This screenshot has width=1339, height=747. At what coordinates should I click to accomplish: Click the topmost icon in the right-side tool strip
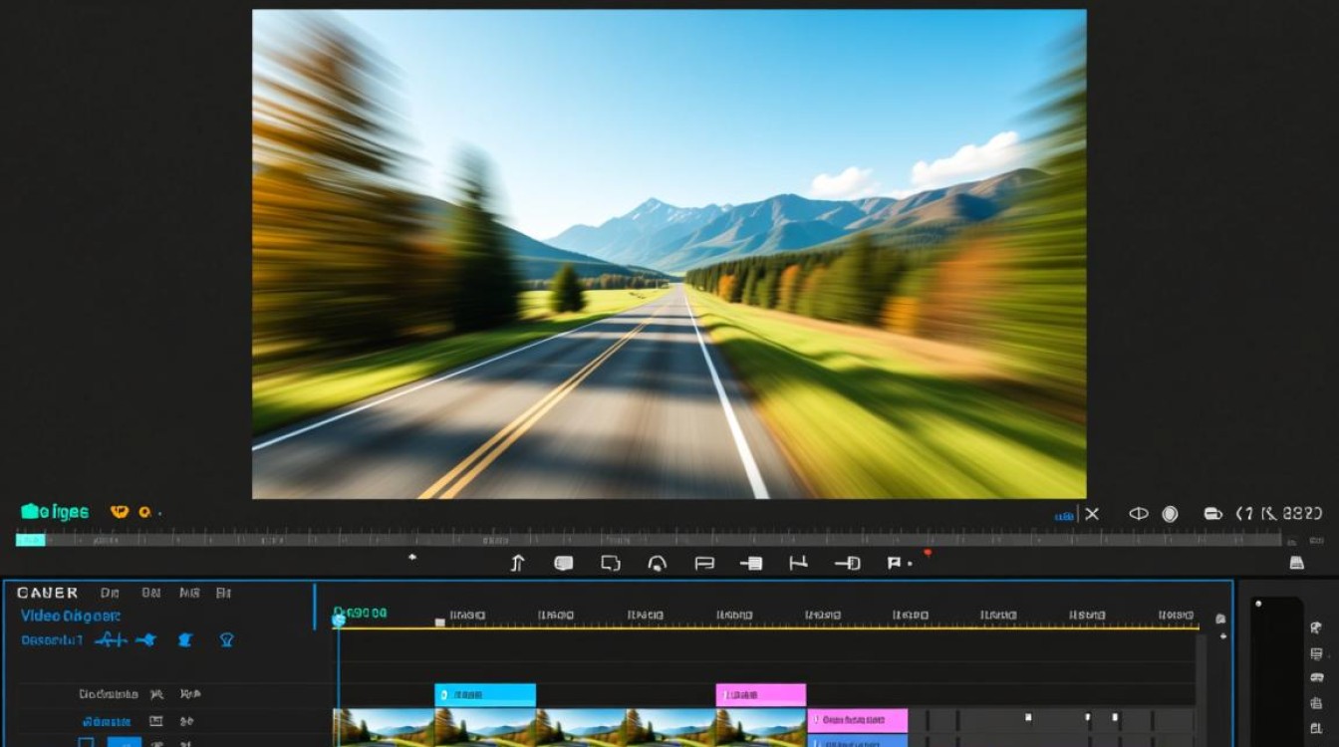[x=1316, y=628]
